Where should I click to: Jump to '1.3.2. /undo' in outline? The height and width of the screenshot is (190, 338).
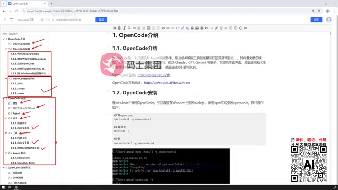click(x=17, y=89)
